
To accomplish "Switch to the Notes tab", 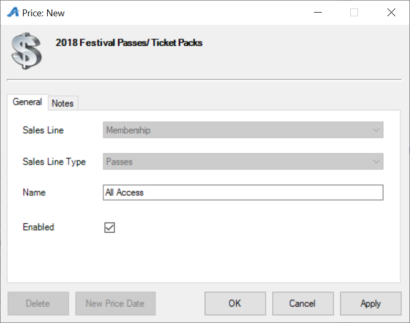I will [63, 103].
